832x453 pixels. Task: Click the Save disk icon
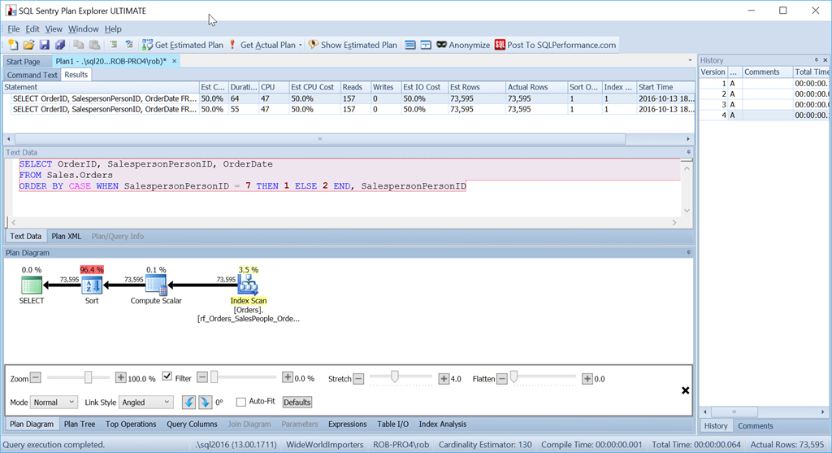pyautogui.click(x=44, y=45)
